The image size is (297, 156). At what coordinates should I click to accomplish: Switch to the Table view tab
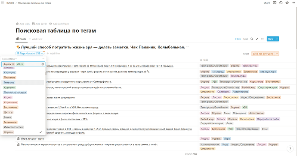point(21,39)
